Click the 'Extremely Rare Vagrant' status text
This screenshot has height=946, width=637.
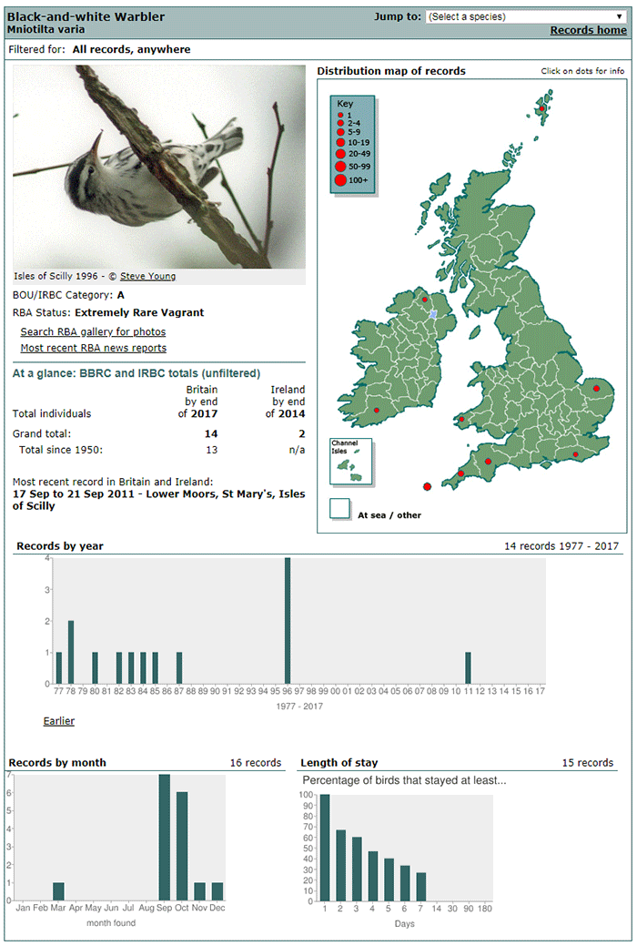click(139, 312)
